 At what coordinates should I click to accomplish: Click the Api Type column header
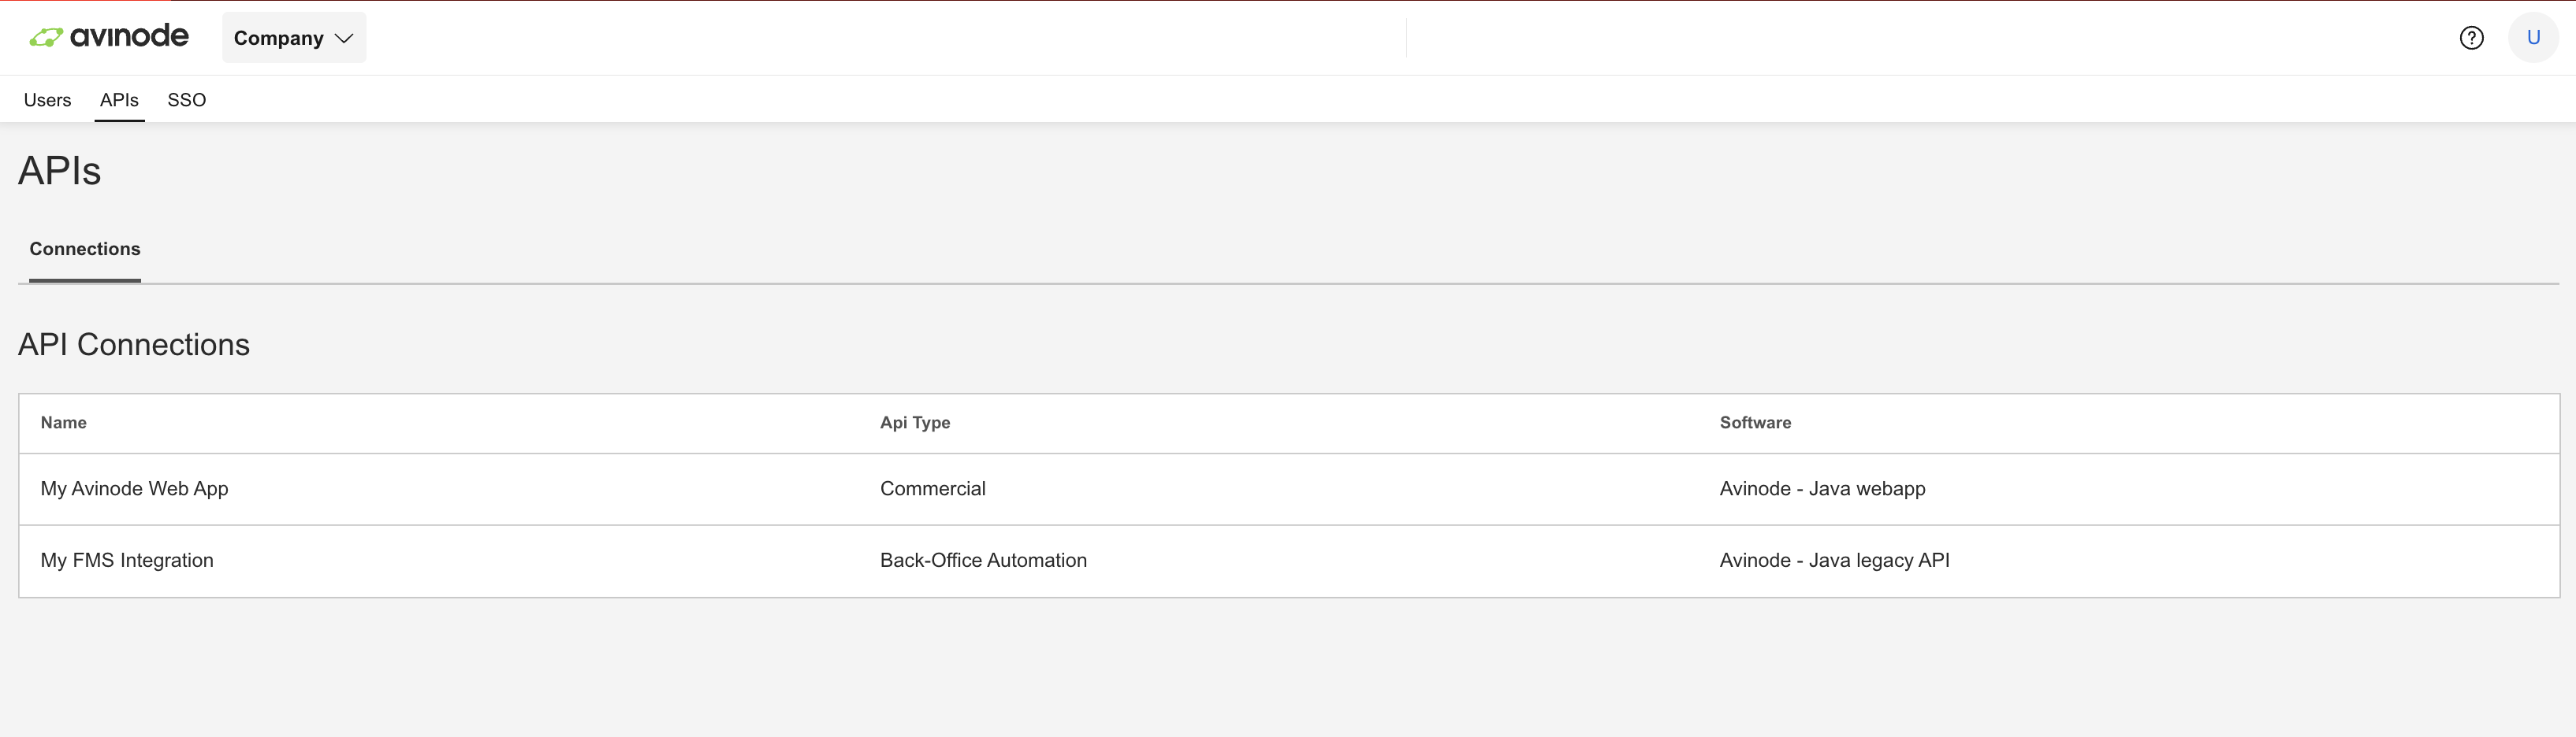[915, 422]
